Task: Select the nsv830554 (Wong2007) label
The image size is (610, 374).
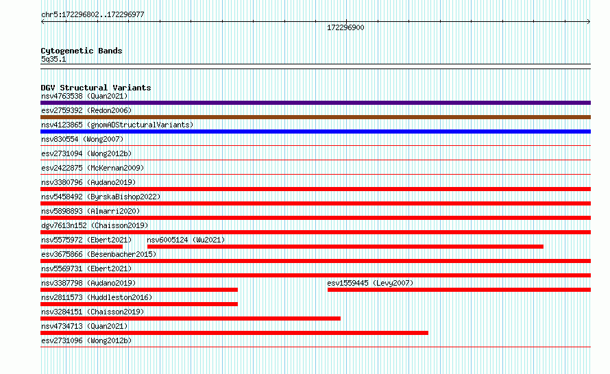Action: (x=82, y=139)
